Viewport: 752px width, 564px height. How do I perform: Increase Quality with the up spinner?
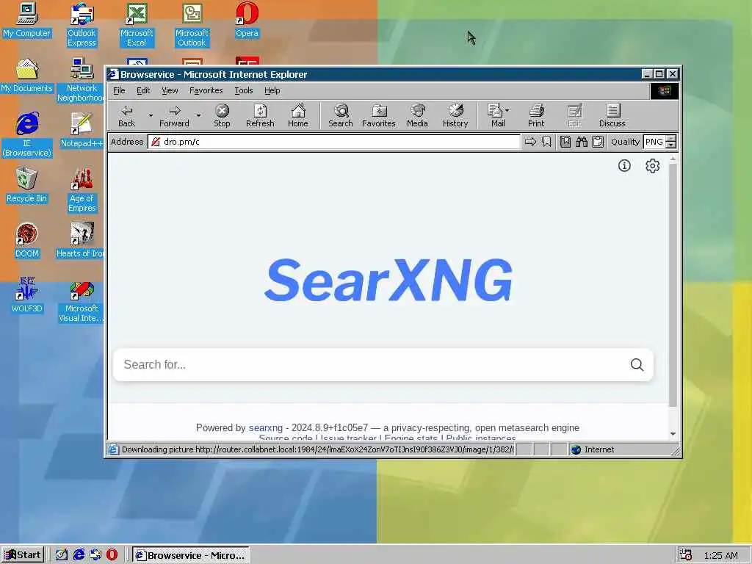tap(671, 139)
